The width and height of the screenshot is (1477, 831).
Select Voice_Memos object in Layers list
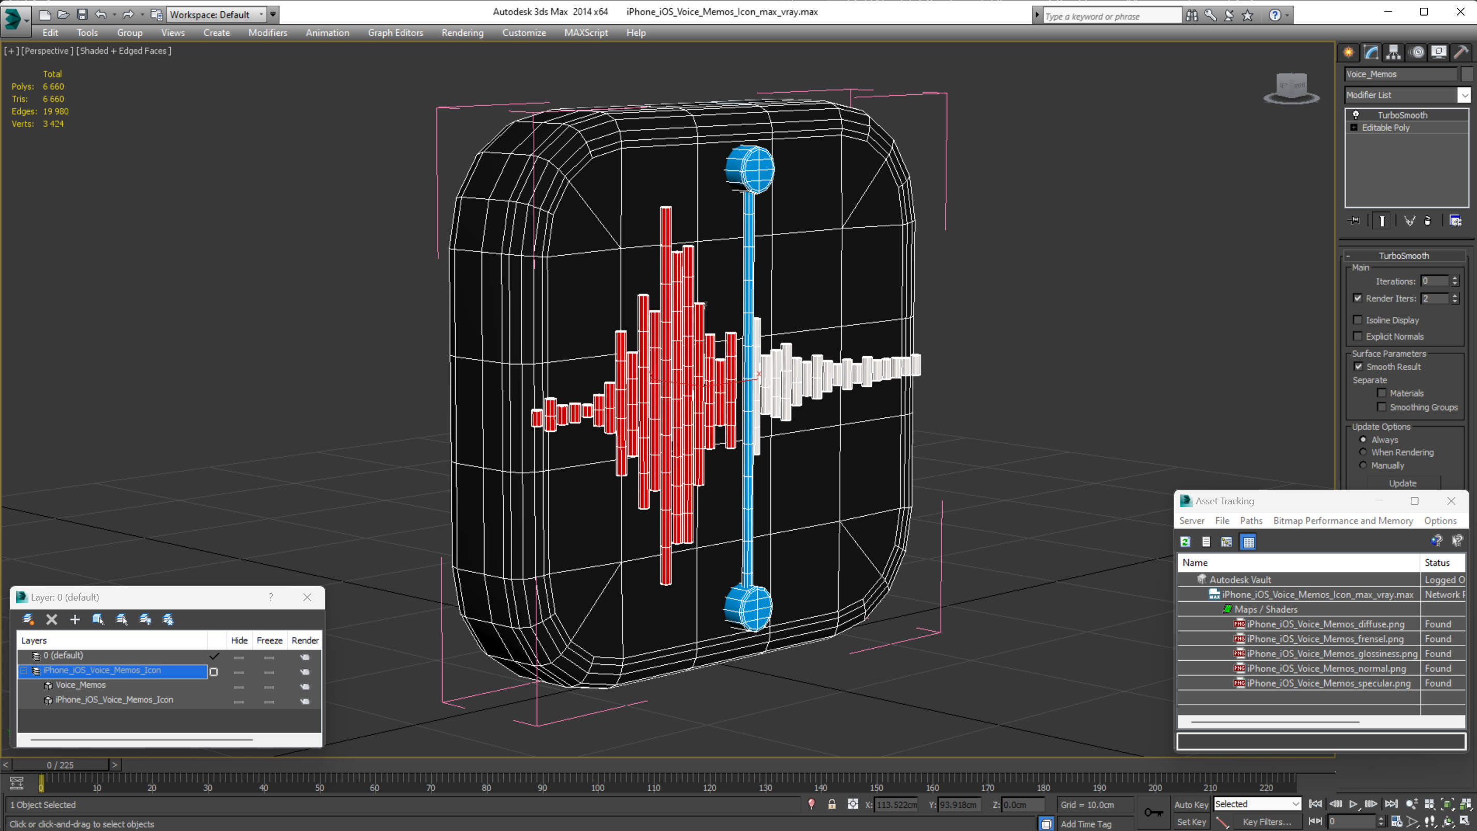click(x=80, y=685)
